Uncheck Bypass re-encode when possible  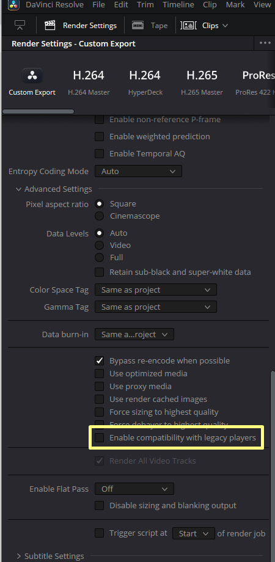click(100, 360)
